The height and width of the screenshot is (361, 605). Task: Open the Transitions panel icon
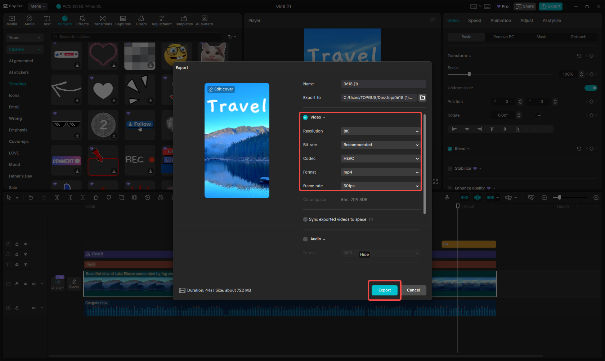coord(102,21)
